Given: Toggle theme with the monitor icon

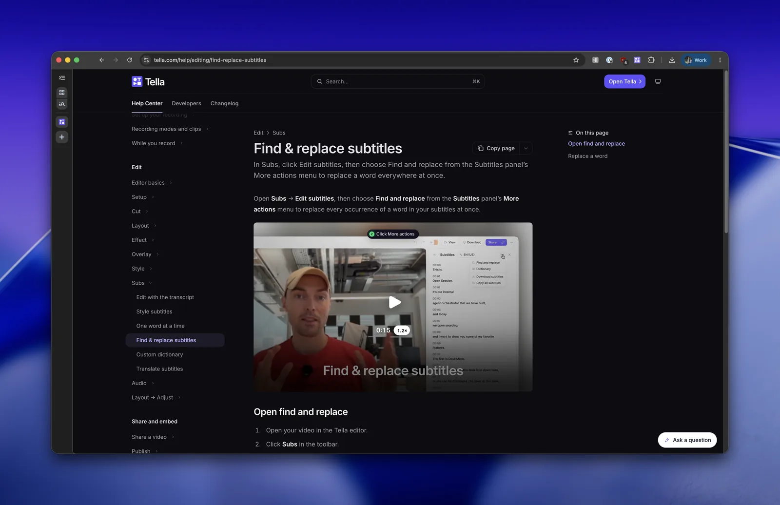Looking at the screenshot, I should click(x=658, y=81).
